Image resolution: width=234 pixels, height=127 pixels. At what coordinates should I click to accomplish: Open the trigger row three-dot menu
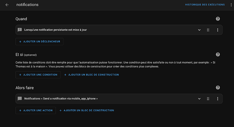(x=218, y=30)
